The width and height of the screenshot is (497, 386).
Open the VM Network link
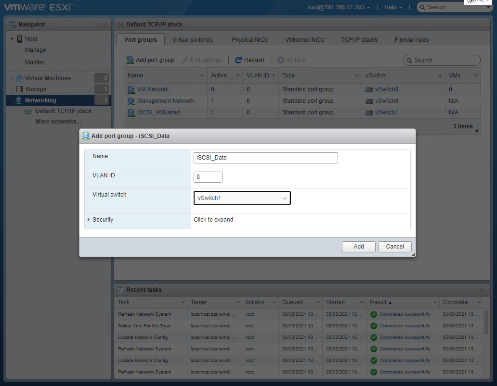(x=153, y=89)
